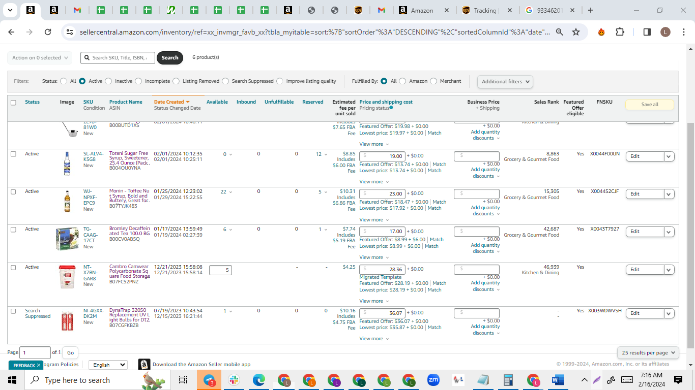Click the Cambro product image thumbnail
Viewport: 695px width, 390px height.
click(x=67, y=276)
